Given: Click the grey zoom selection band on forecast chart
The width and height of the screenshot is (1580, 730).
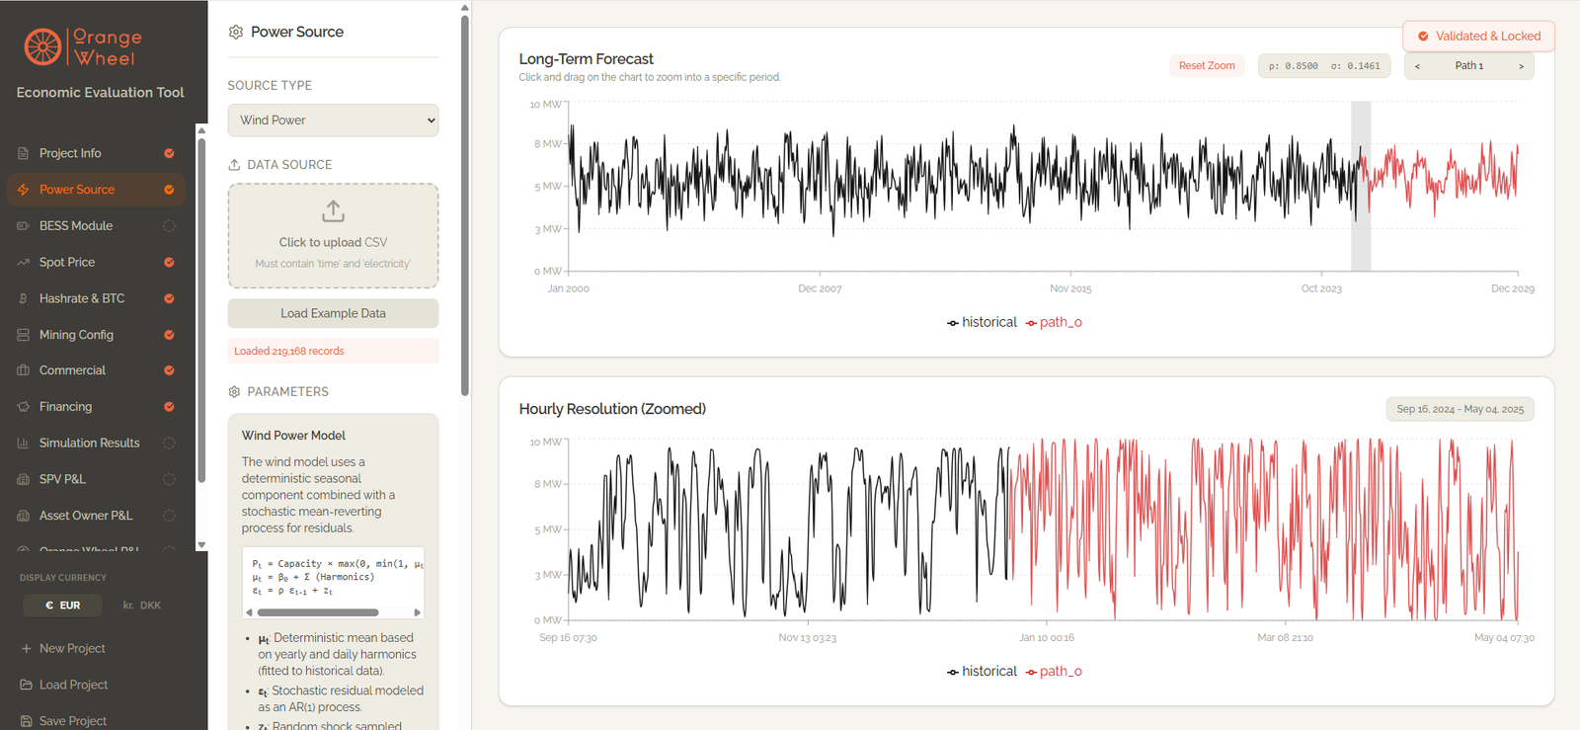Looking at the screenshot, I should coord(1361,186).
